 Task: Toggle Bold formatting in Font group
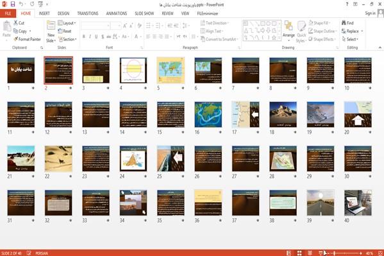84,37
